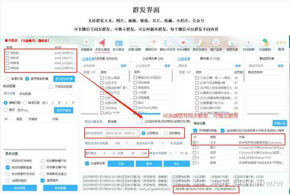290x195 pixels.
Task: Tick the account row wxid_b4as71 checkbox
Action: point(8,58)
